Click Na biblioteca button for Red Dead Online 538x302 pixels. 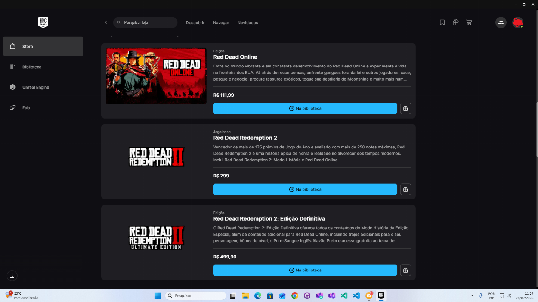[x=305, y=108]
